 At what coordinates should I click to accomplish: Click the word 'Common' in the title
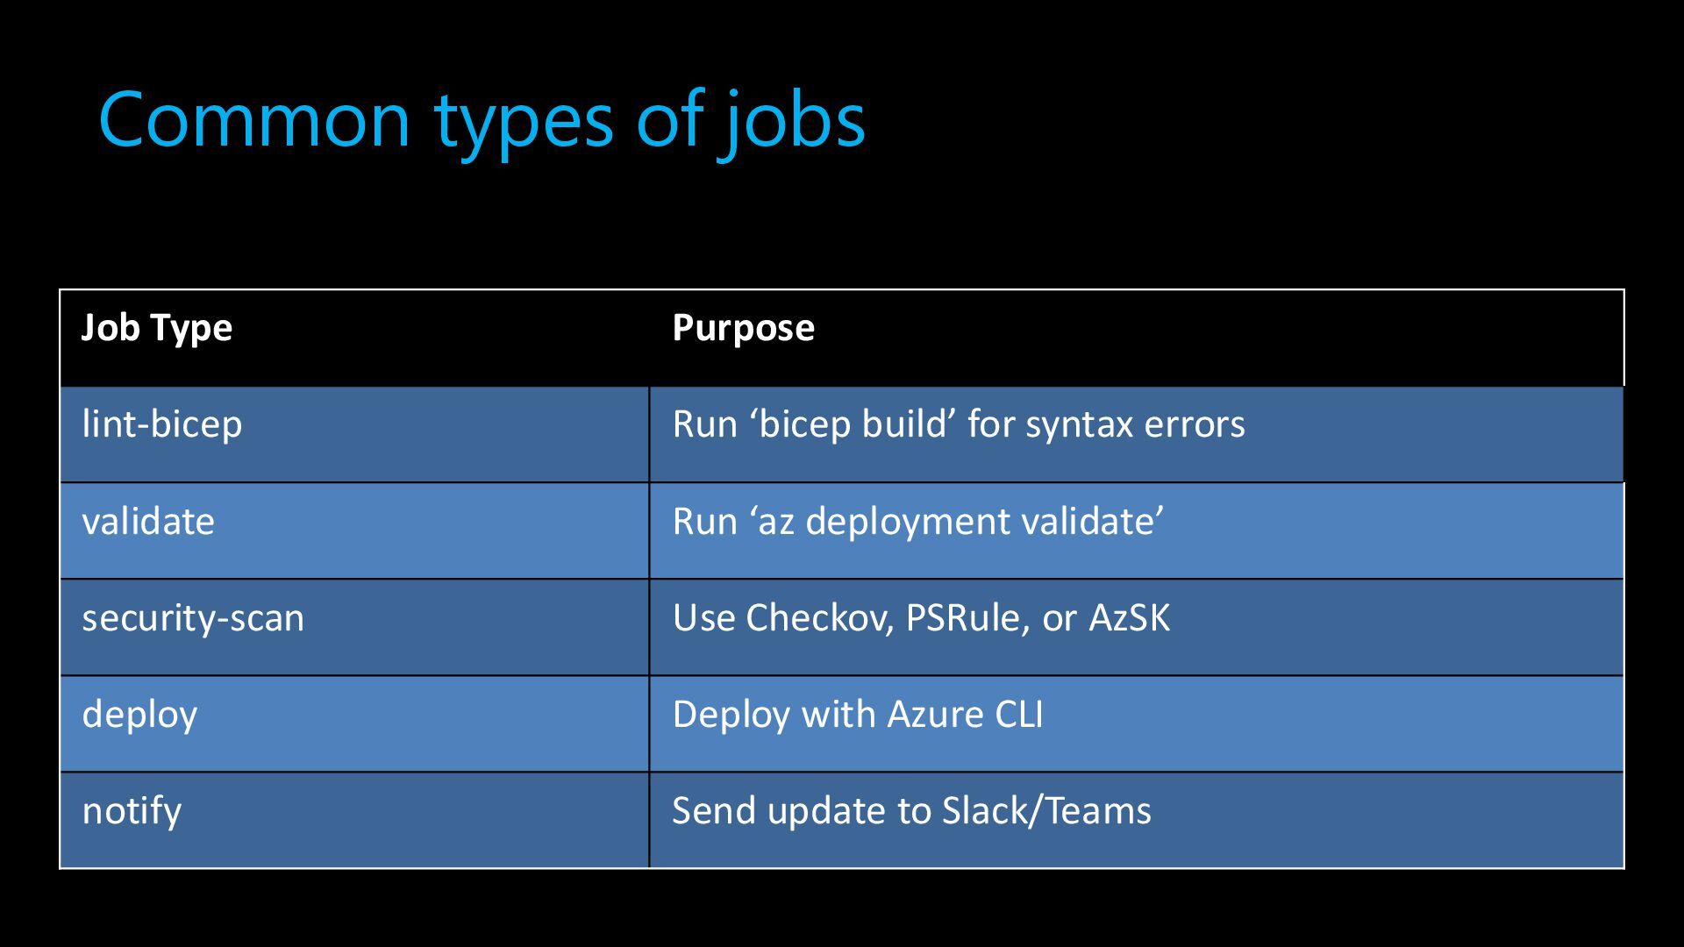coord(254,119)
